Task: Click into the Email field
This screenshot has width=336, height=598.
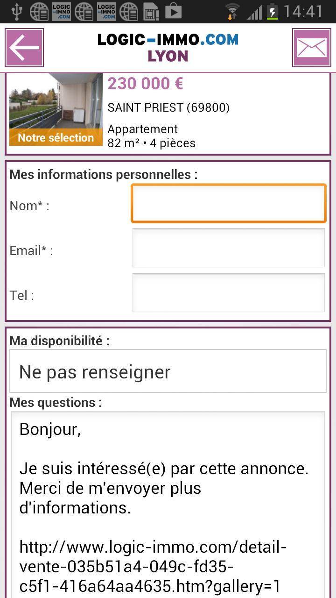Action: (228, 248)
